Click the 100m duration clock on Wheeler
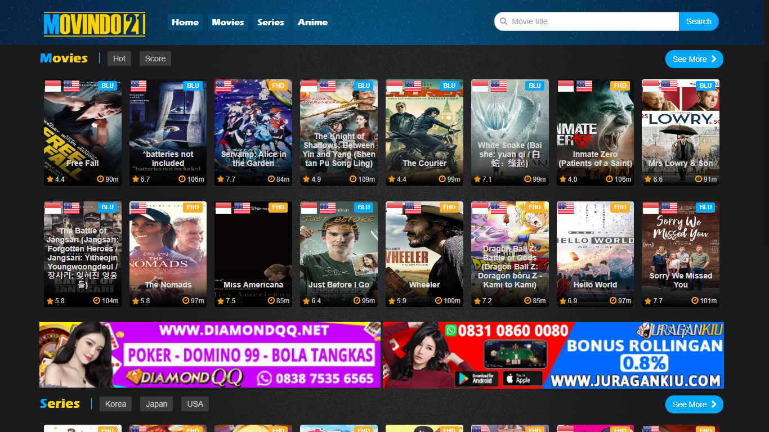The height and width of the screenshot is (432, 769). click(448, 301)
